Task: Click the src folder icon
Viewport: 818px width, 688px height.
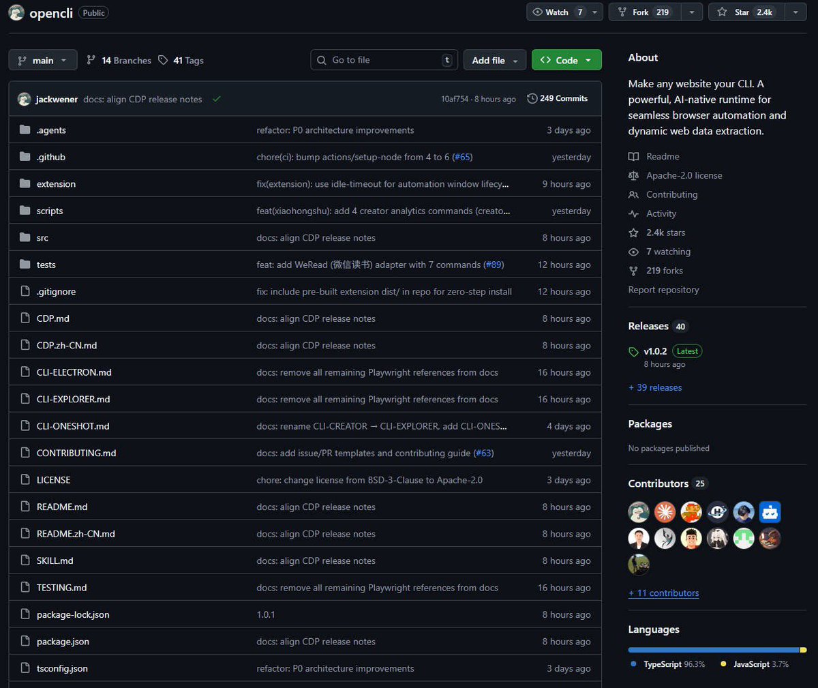Action: 25,237
